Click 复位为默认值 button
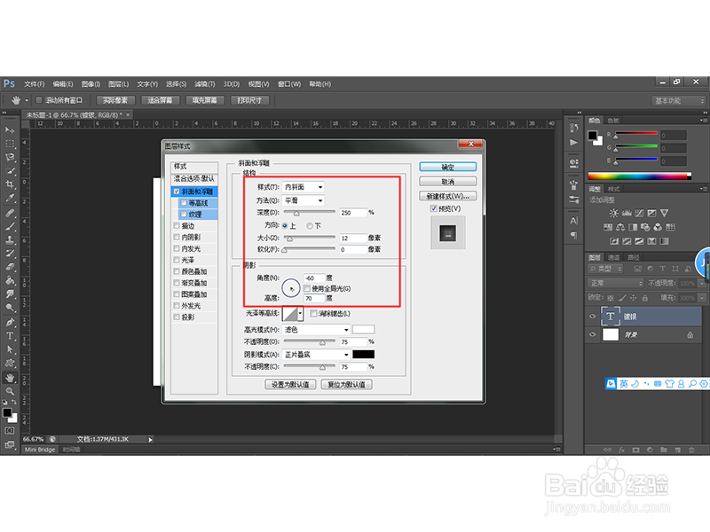 click(346, 385)
